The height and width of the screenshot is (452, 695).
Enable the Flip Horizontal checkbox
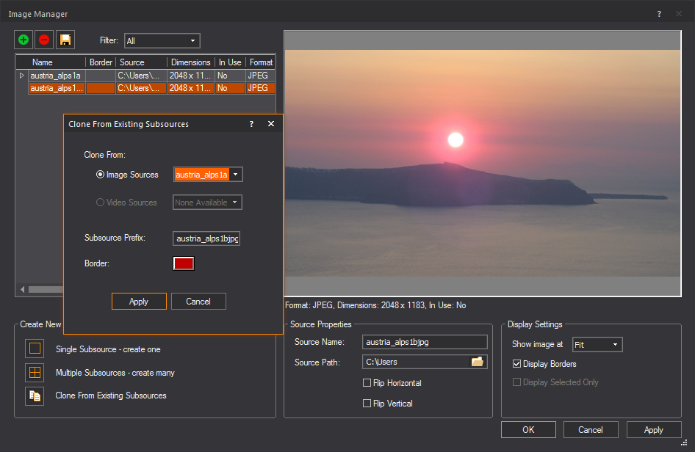click(367, 383)
